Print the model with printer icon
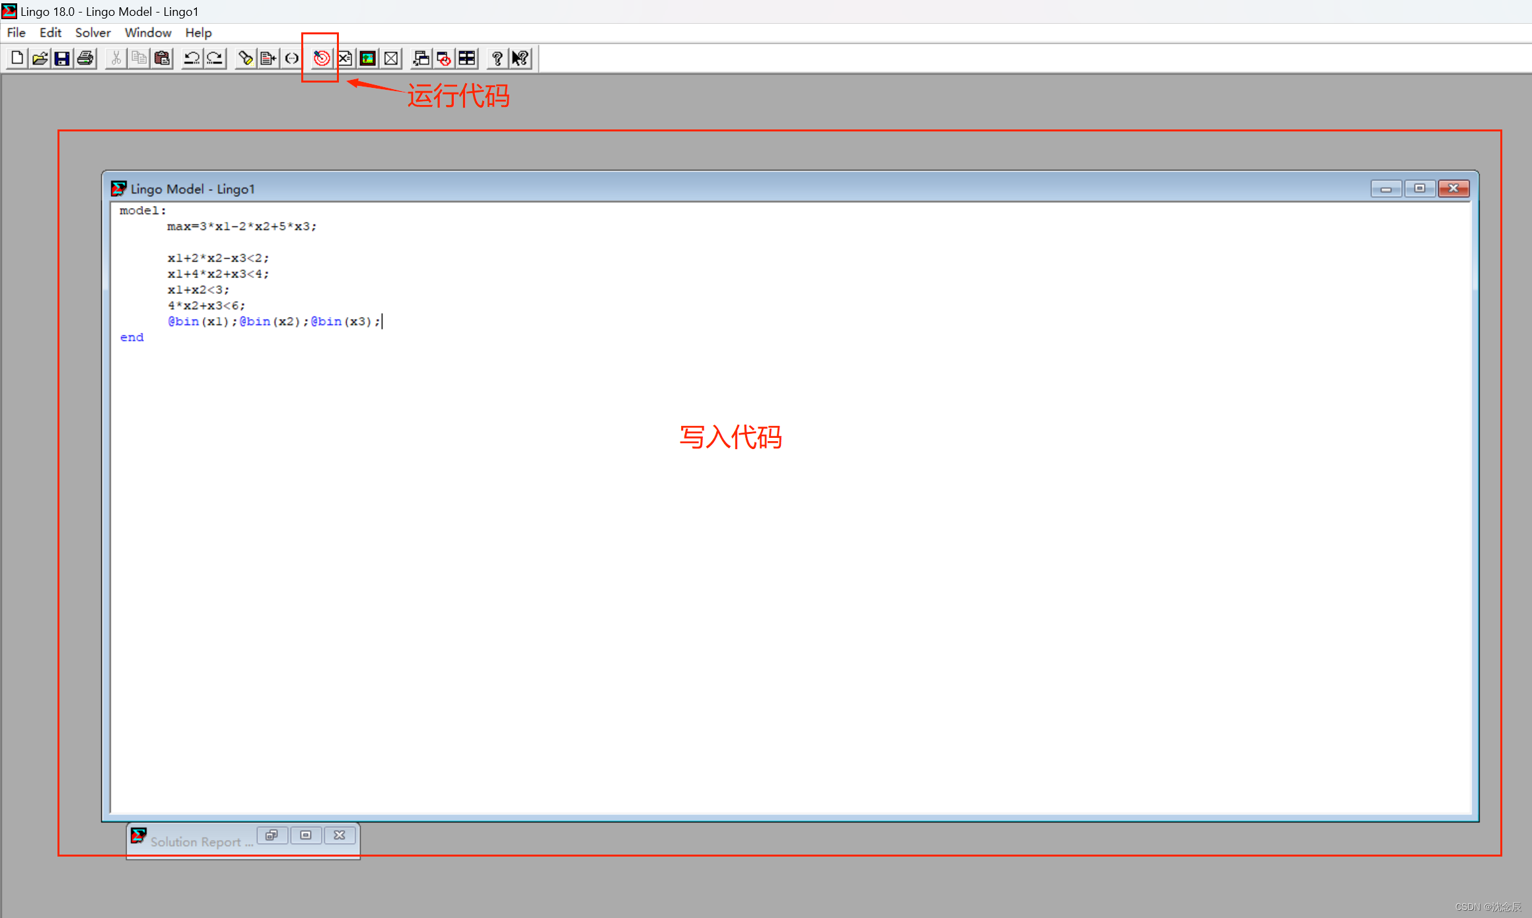 (85, 58)
